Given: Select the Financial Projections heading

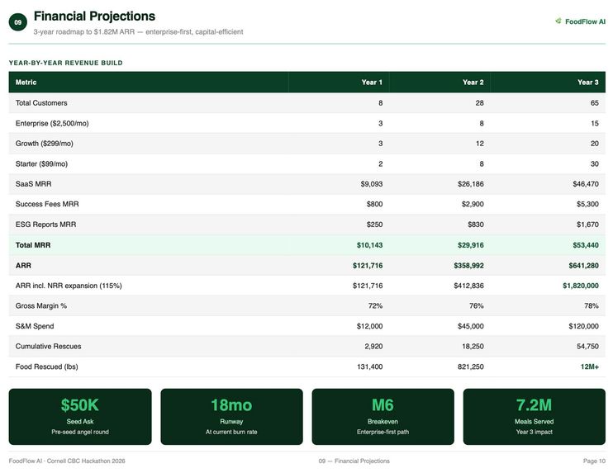Looking at the screenshot, I should pos(94,16).
